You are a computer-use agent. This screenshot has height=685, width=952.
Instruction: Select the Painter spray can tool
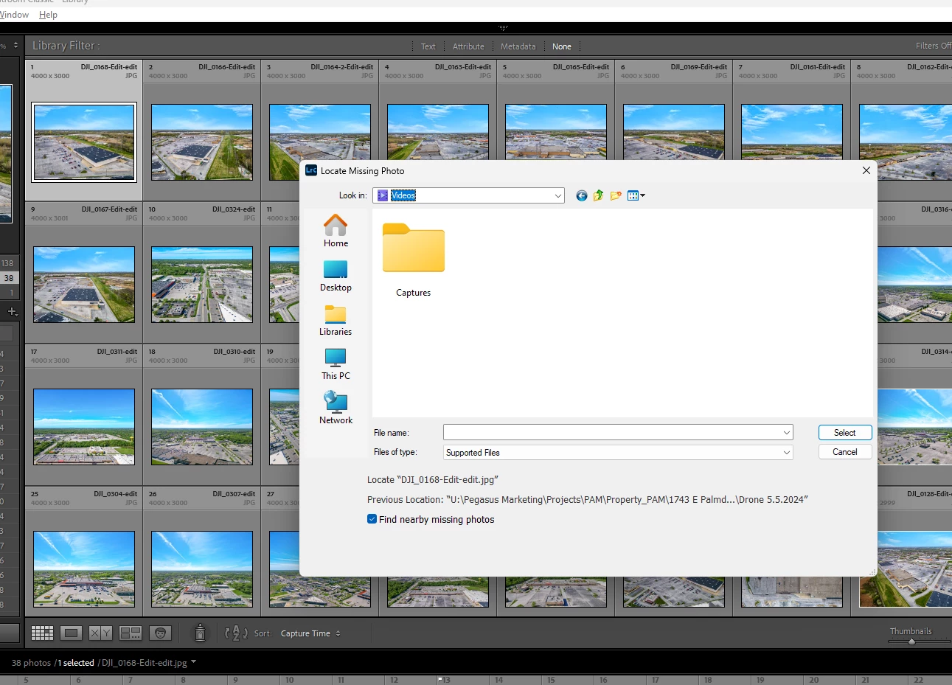[x=200, y=632]
